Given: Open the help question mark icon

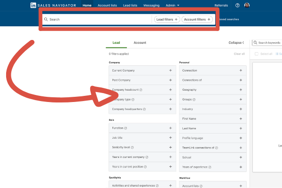Looking at the screenshot, I should click(237, 5).
